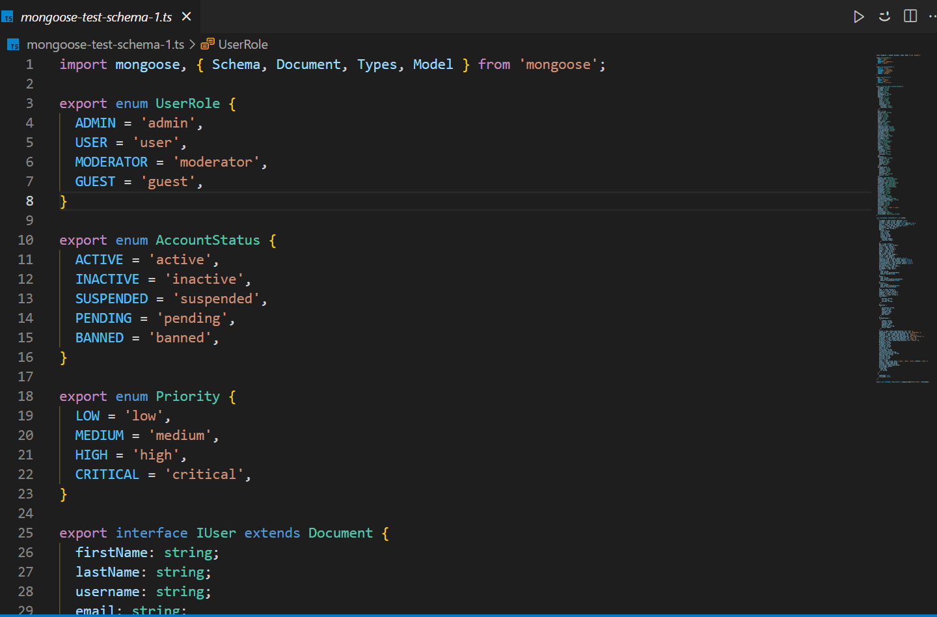Screen dimensions: 937x617
Task: Split the editor to the right
Action: click(x=910, y=16)
